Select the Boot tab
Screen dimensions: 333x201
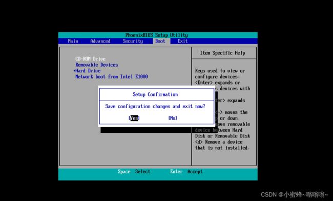(160, 41)
